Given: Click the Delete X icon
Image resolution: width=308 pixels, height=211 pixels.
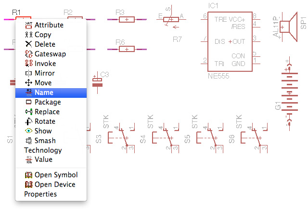Looking at the screenshot, I should (x=28, y=44).
